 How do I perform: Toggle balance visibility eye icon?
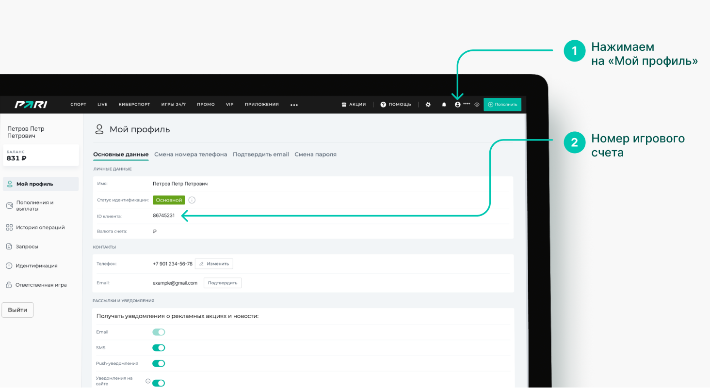click(x=477, y=104)
